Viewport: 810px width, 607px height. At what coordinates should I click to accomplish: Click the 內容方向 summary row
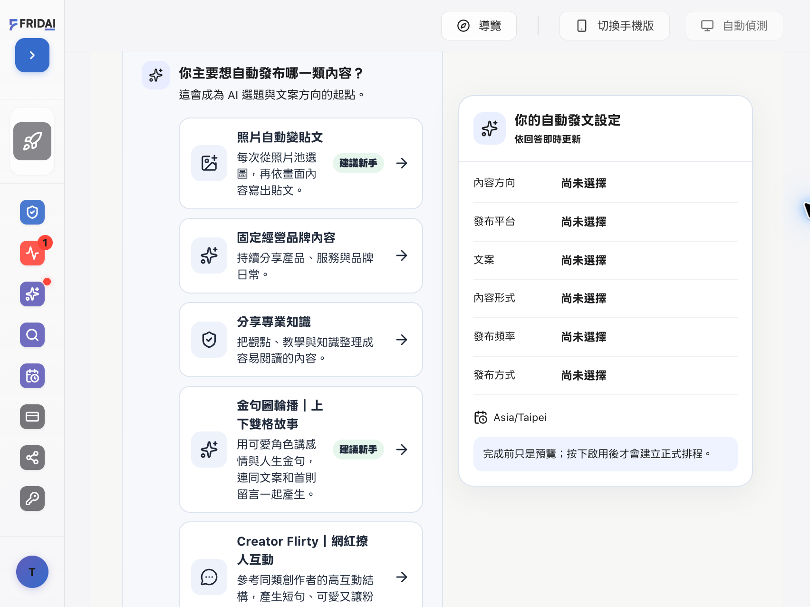[606, 183]
